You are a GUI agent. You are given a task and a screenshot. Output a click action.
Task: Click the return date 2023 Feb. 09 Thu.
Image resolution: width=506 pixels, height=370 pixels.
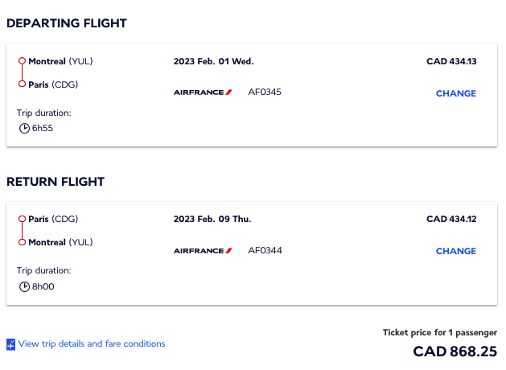[x=213, y=219]
